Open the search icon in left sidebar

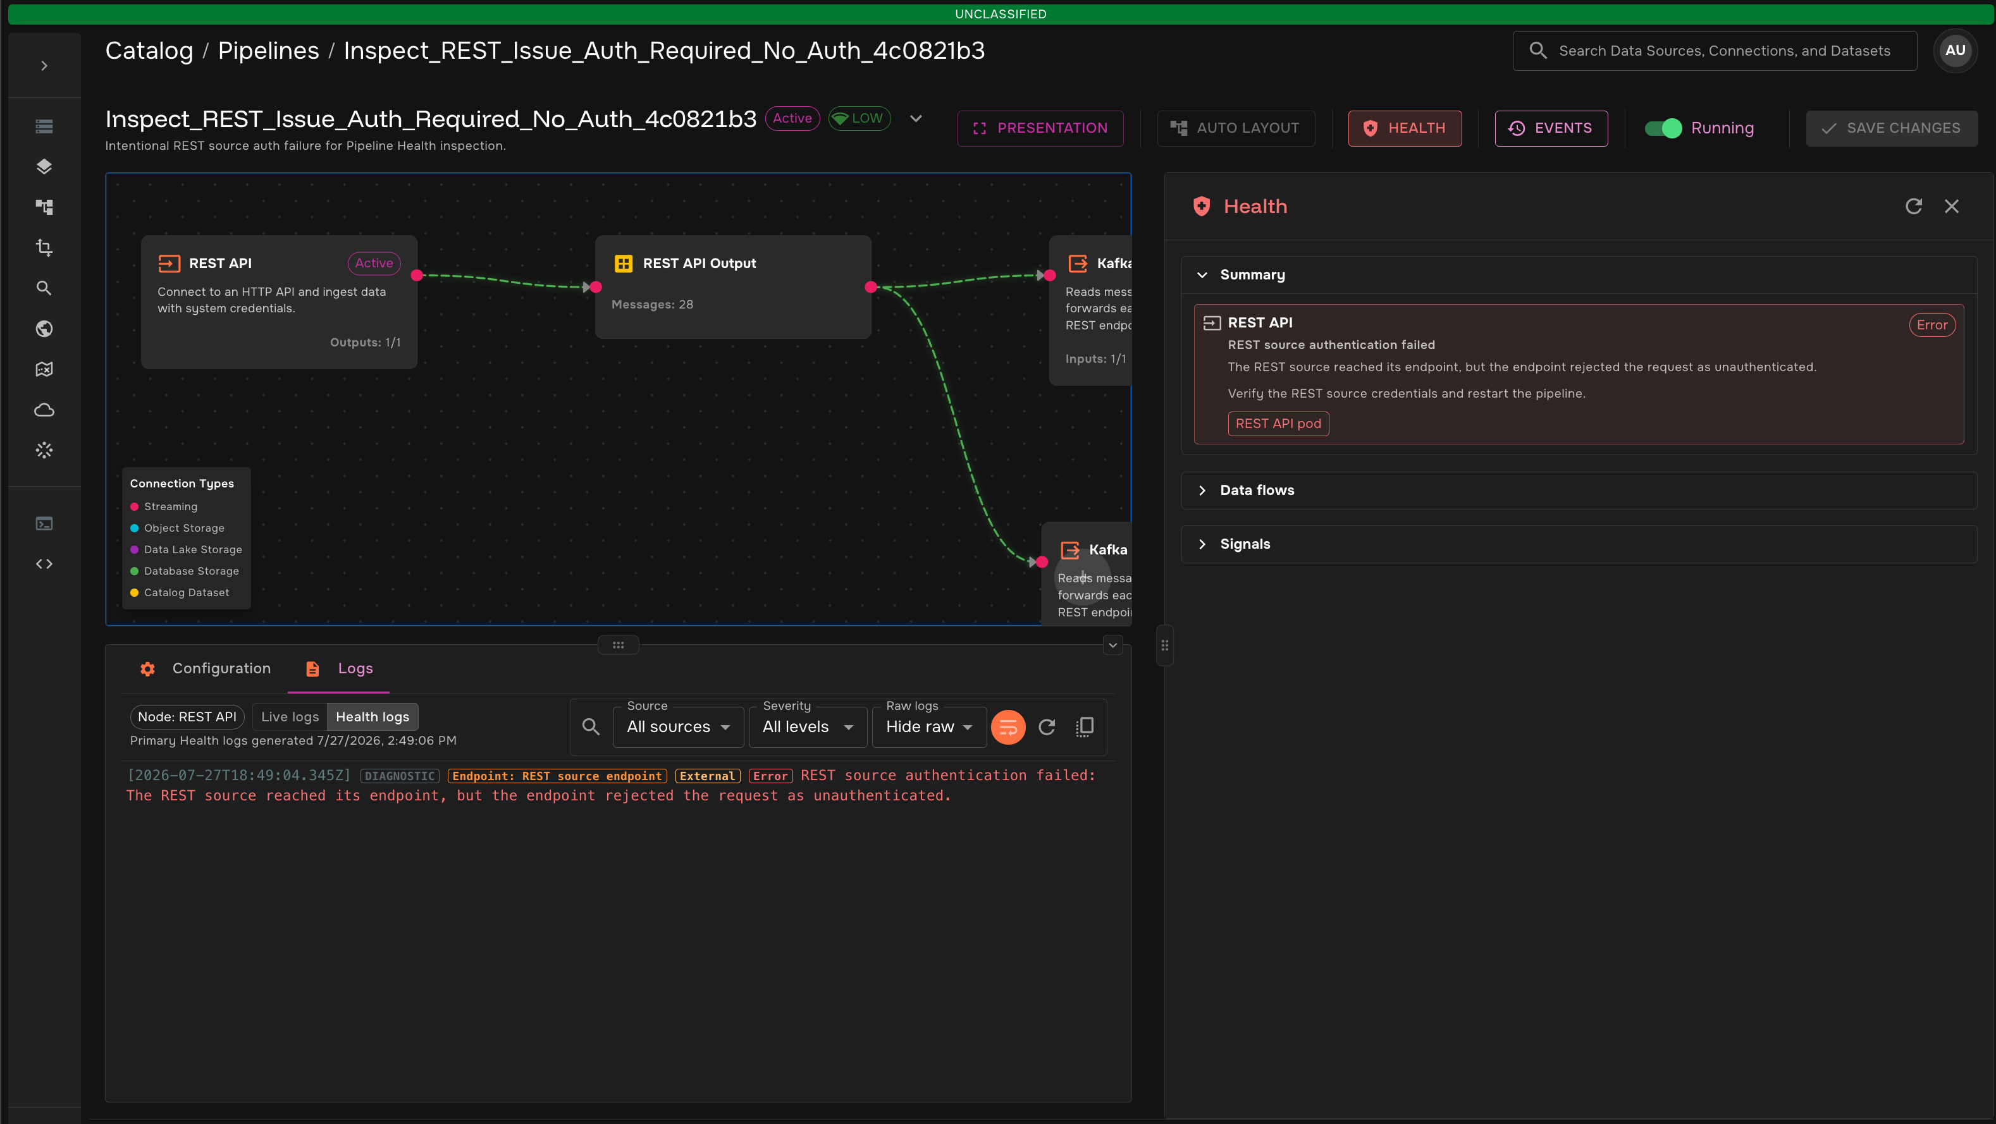point(44,288)
